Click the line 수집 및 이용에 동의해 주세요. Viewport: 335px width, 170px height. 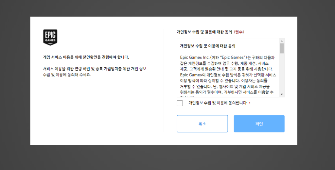click(67, 75)
